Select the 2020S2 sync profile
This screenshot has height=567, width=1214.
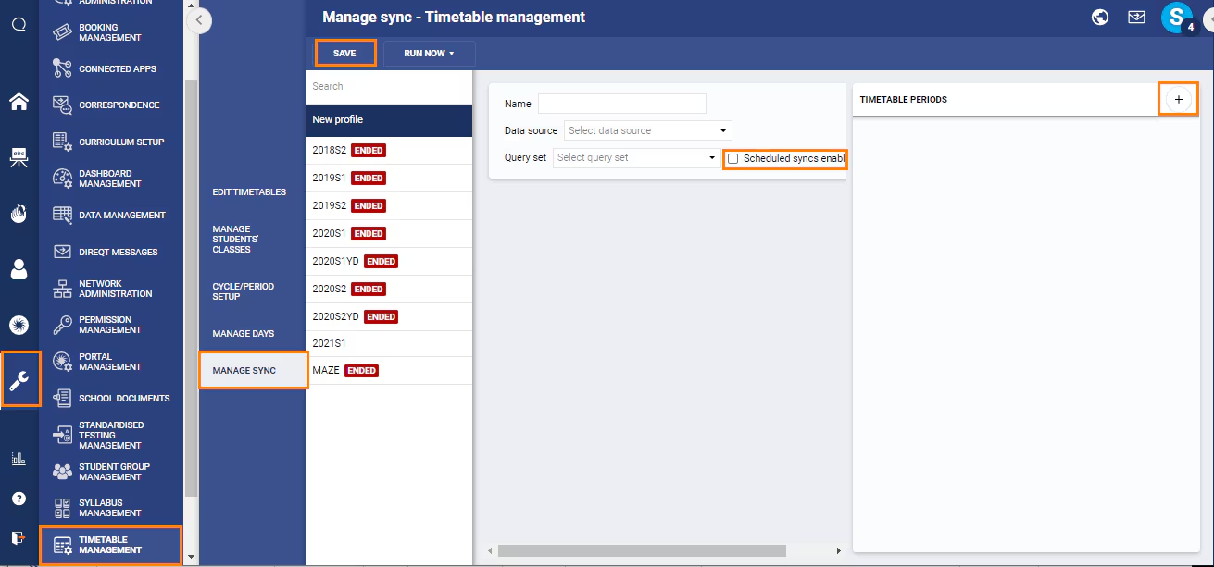coord(389,289)
